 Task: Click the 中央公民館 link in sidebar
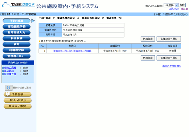click(10, 68)
